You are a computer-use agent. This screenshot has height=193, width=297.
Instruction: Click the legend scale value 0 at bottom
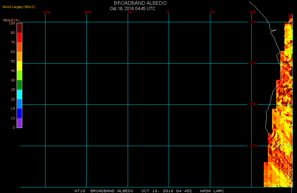pyautogui.click(x=14, y=127)
